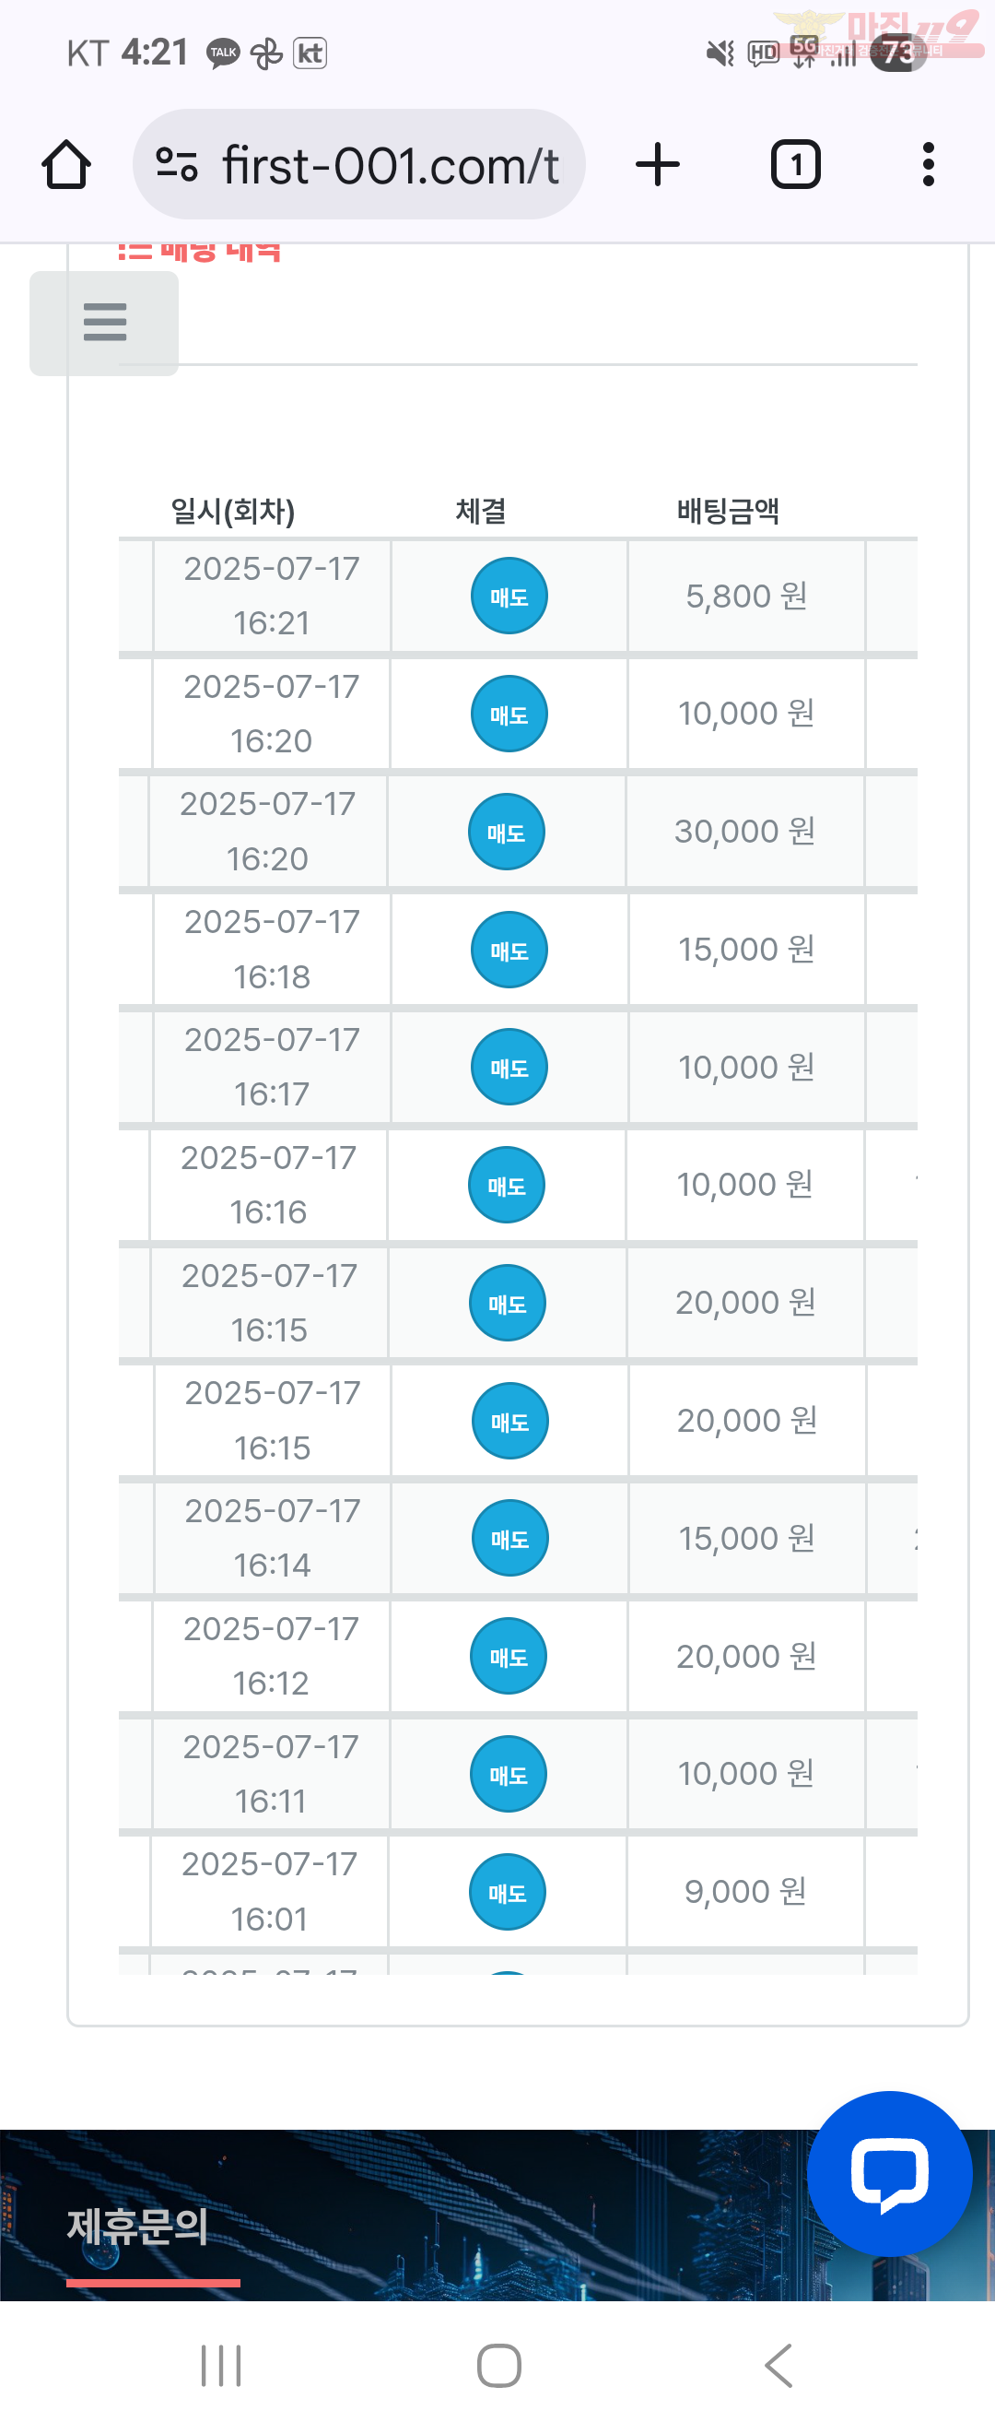Tap the Android home navigation button
The image size is (995, 2434).
[498, 2366]
